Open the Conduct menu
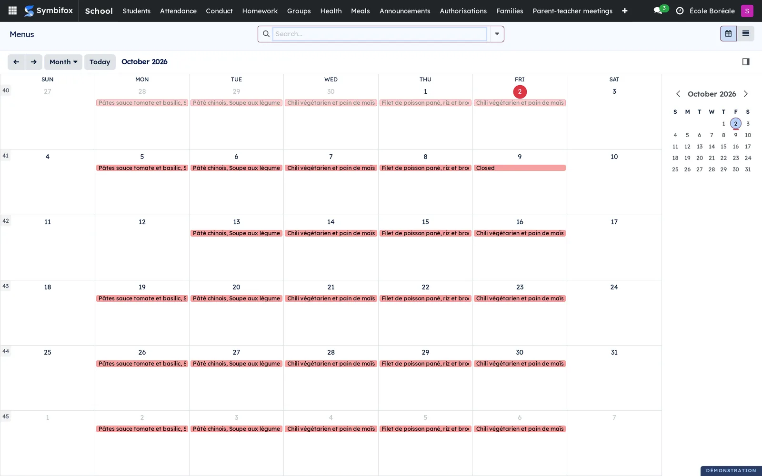 click(x=219, y=10)
